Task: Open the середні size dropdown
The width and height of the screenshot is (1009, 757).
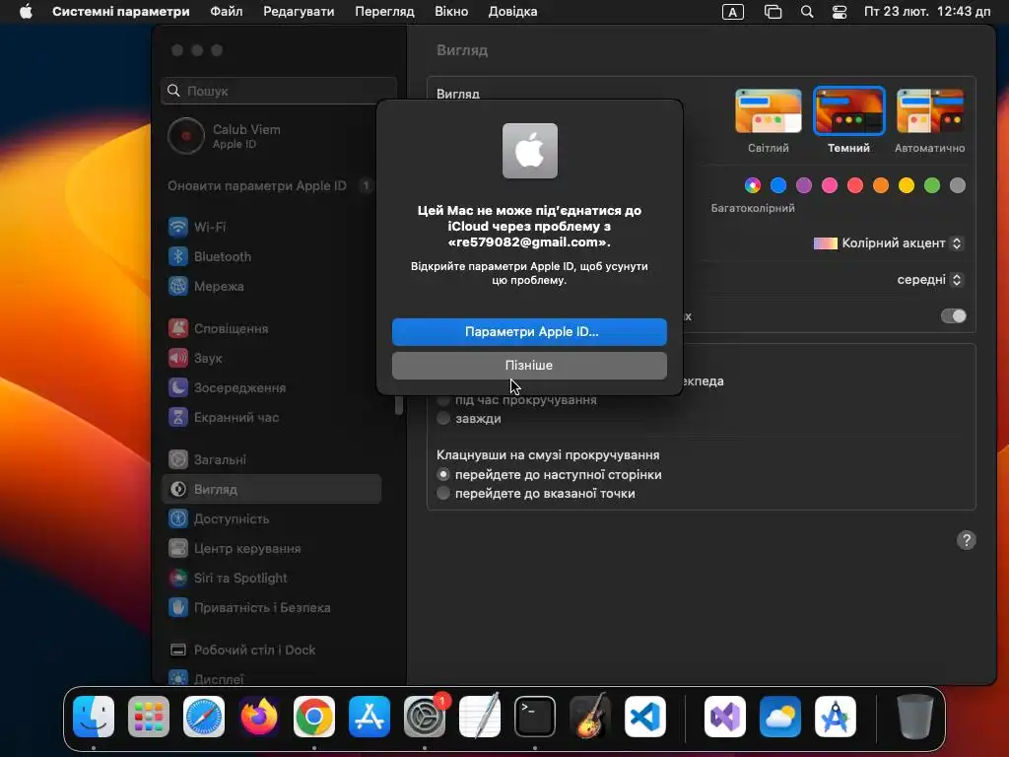Action: [x=930, y=279]
